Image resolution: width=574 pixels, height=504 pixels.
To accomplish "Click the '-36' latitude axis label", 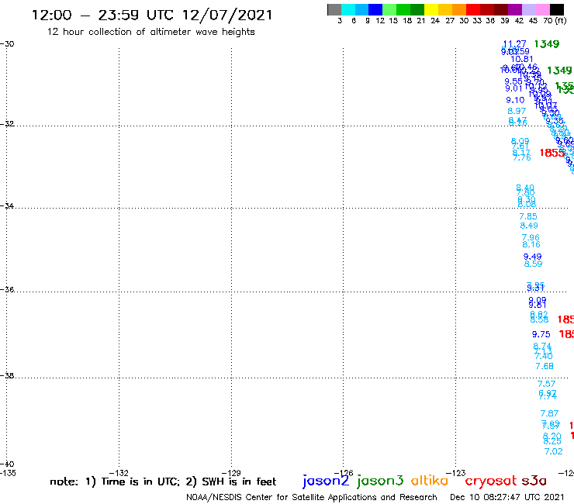I will 7,289.
